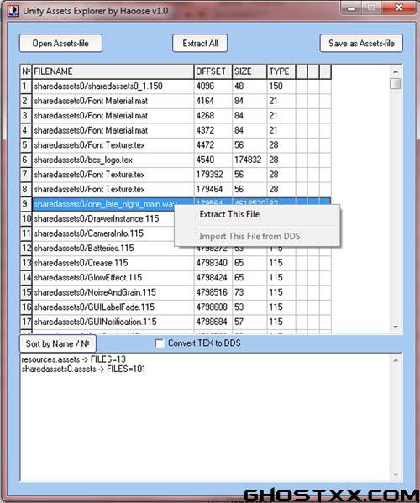The width and height of the screenshot is (420, 503).
Task: Click offset value 4798340
Action: 212,263
